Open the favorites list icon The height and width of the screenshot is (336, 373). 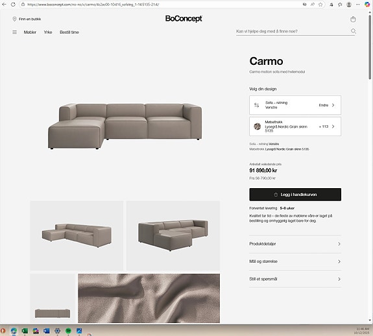click(340, 5)
